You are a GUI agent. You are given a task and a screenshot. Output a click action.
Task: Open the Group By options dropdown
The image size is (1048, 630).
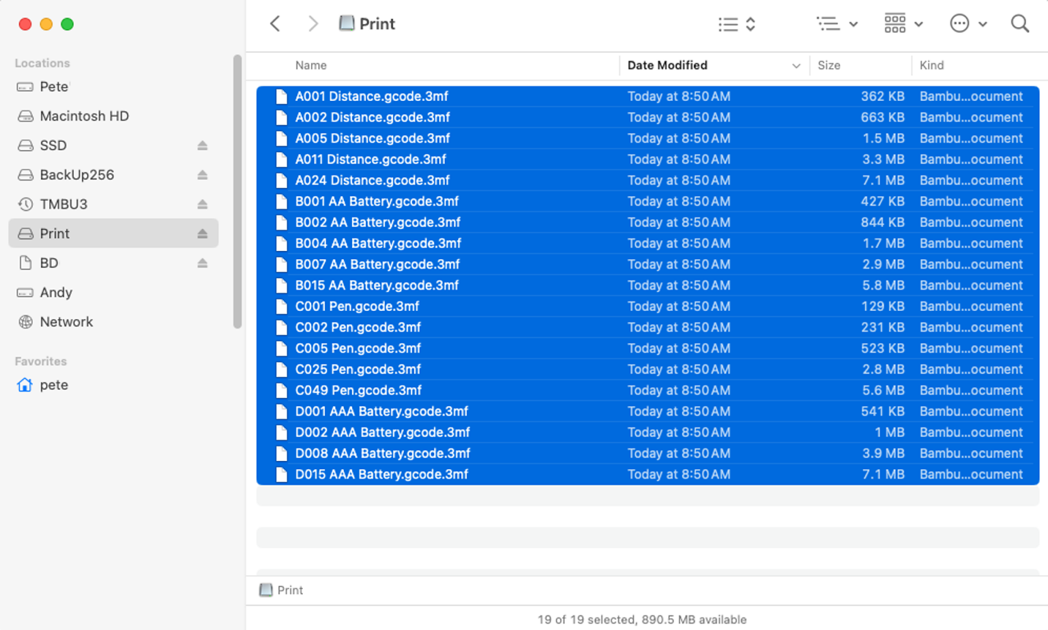coord(836,25)
